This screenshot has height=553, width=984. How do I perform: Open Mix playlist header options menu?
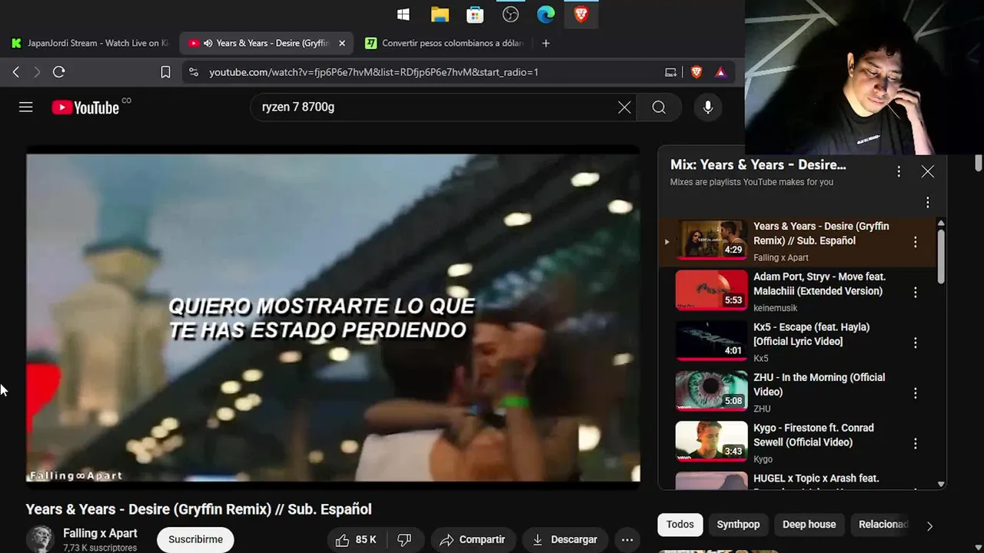click(x=899, y=172)
